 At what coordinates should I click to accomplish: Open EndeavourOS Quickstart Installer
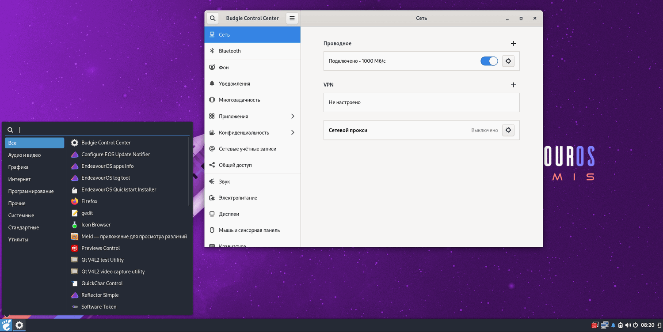[128, 189]
